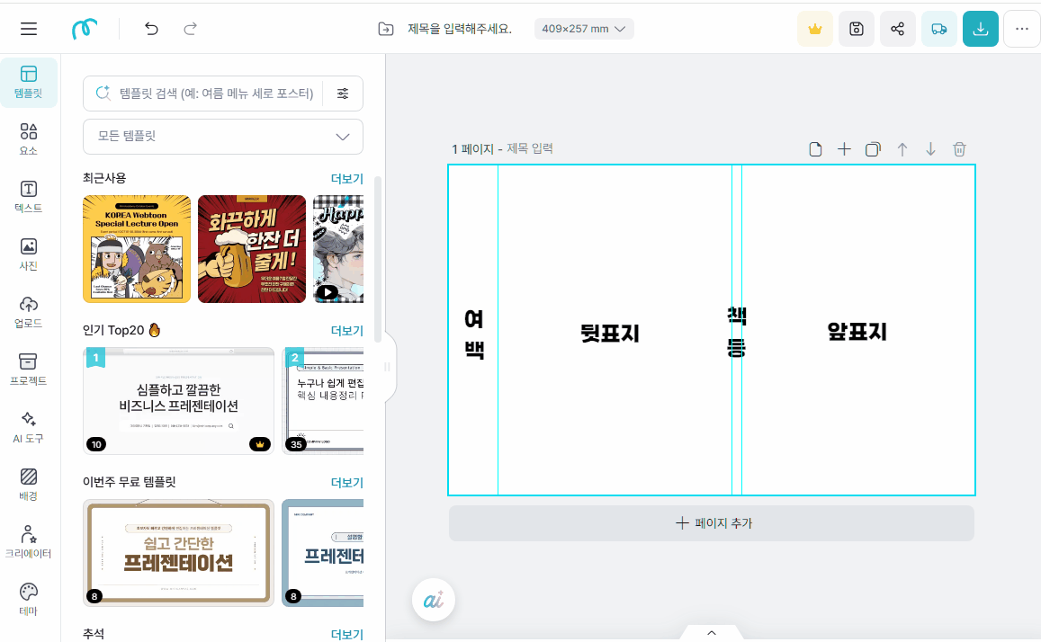Click 더보기 next to 인기 Top20
The width and height of the screenshot is (1041, 642).
click(x=347, y=331)
